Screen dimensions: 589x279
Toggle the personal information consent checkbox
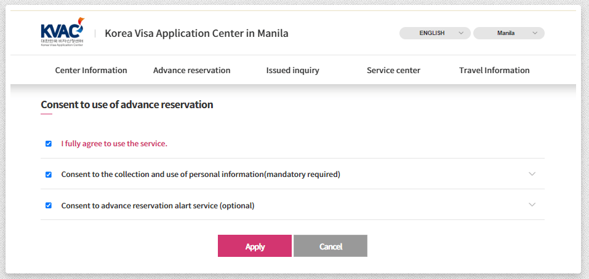pos(49,175)
